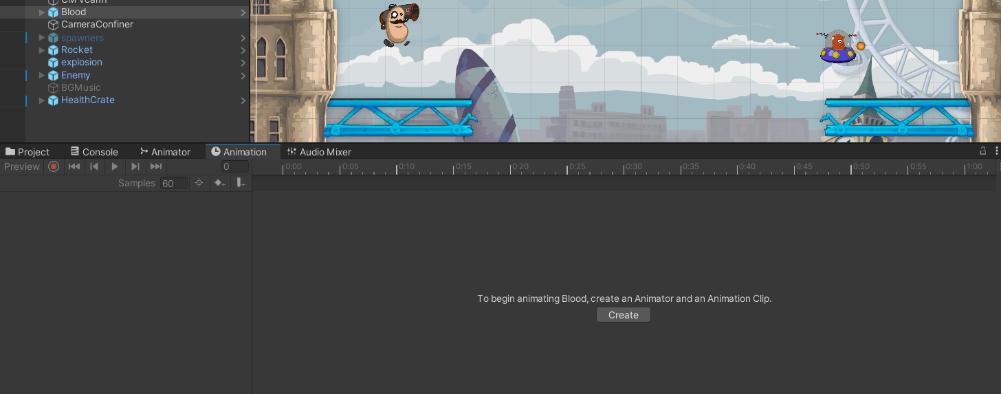
Task: Click the BGMusic object cube icon
Action: click(53, 88)
